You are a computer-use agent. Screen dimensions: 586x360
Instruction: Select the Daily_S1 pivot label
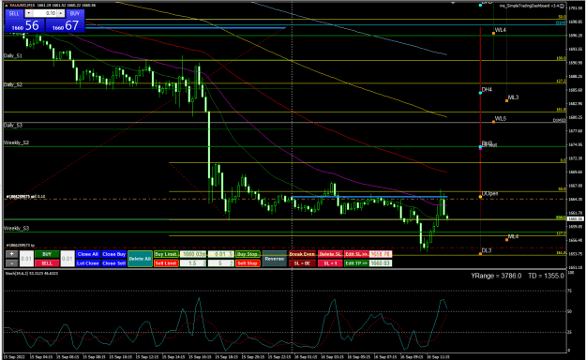pos(13,55)
